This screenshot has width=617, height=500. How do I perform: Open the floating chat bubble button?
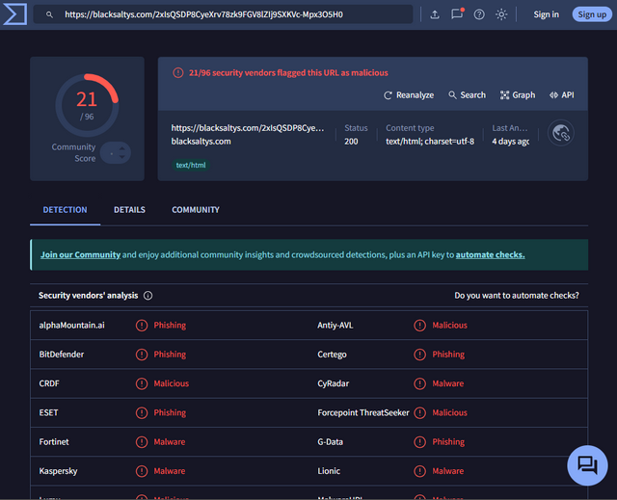coord(587,466)
